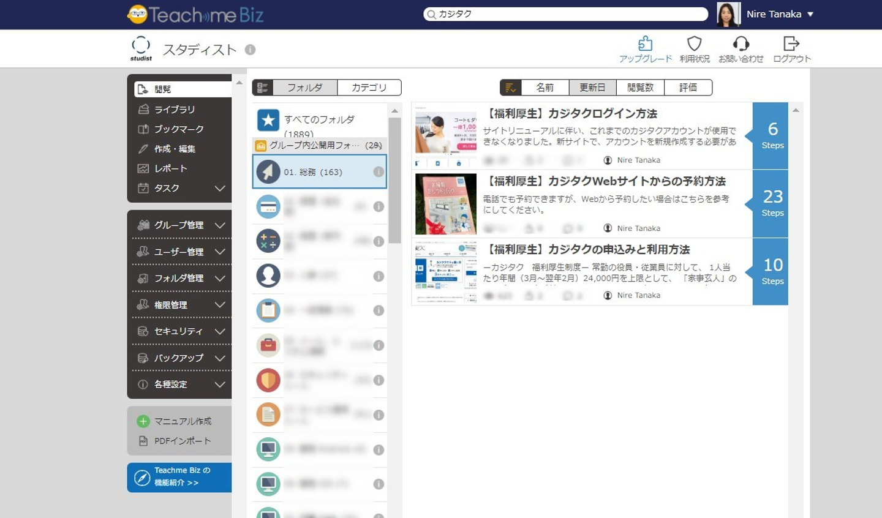Sort manuals by 評価

(688, 88)
